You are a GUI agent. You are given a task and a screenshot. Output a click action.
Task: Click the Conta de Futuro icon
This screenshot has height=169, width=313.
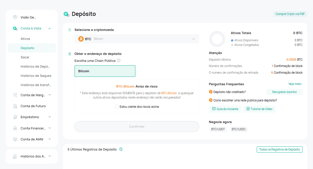pos(15,106)
